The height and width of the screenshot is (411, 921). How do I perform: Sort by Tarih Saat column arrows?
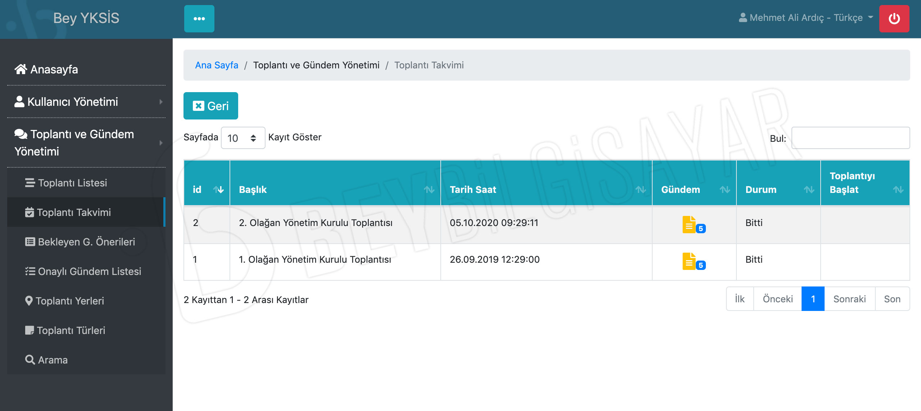click(x=640, y=190)
